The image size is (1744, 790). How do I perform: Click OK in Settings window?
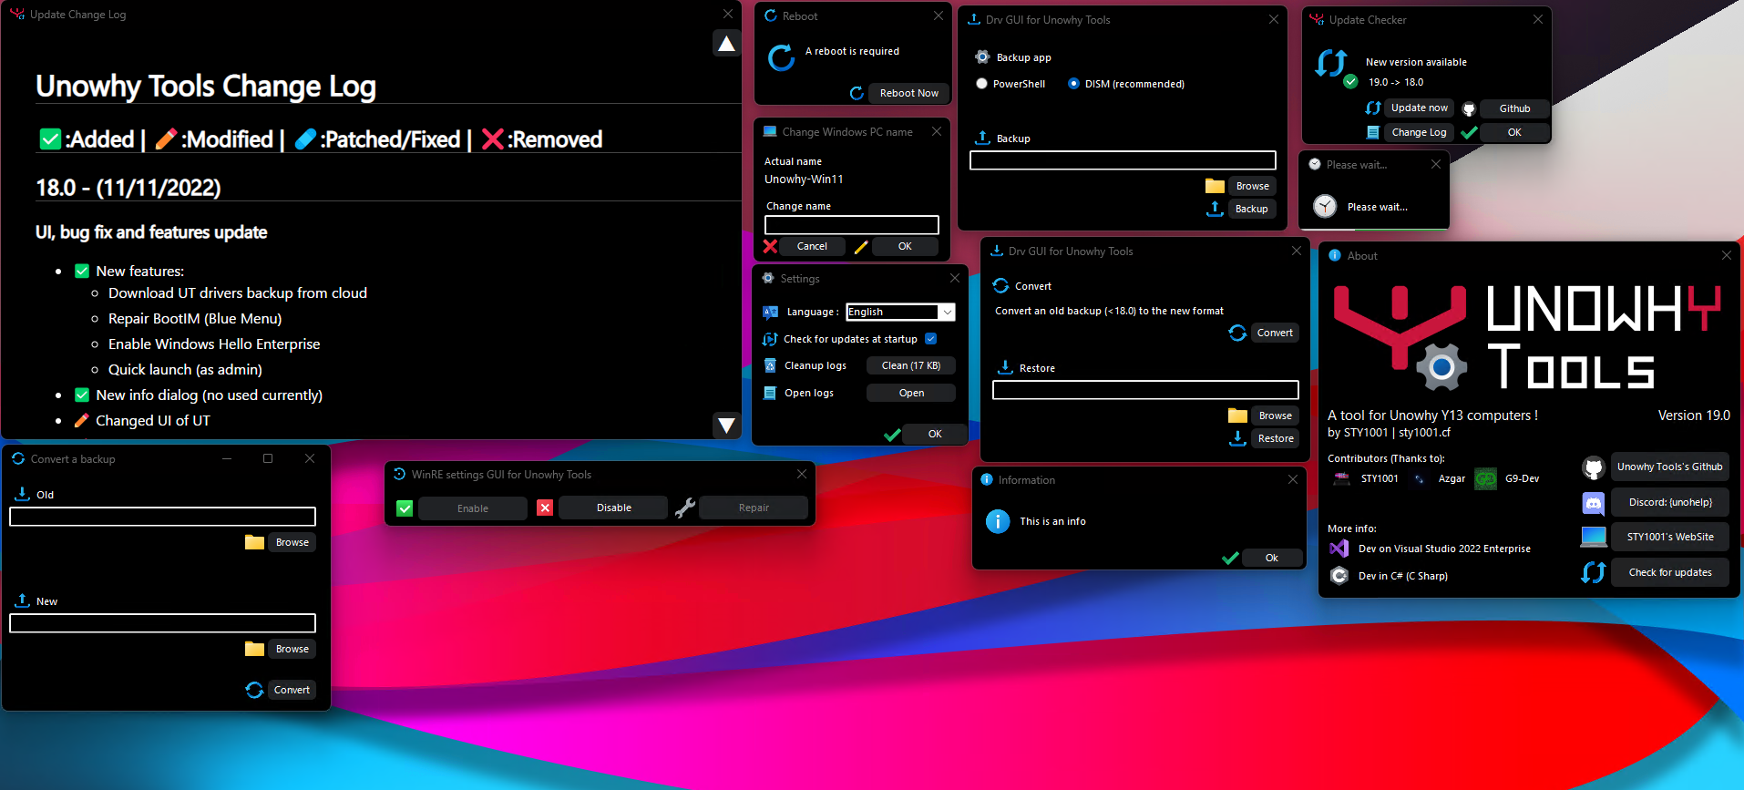[935, 434]
